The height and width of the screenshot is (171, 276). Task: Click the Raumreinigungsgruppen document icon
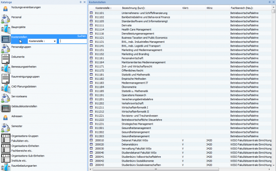point(5,78)
